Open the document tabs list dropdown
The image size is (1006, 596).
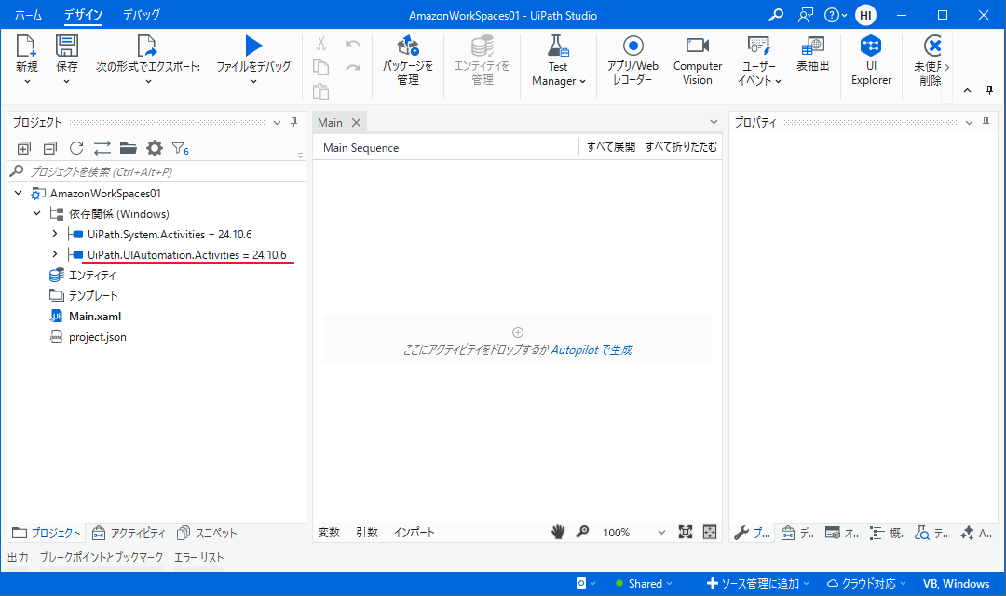[714, 122]
